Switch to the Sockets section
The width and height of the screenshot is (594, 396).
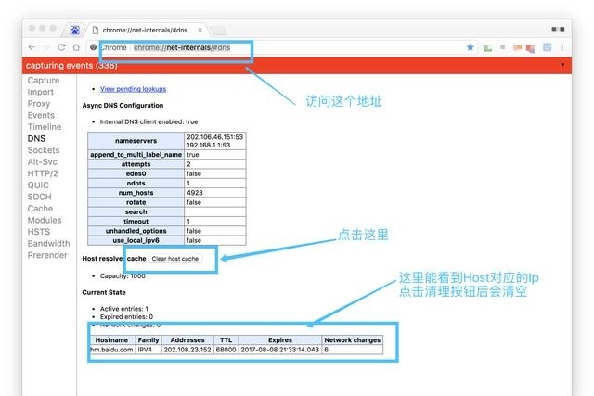[x=44, y=150]
